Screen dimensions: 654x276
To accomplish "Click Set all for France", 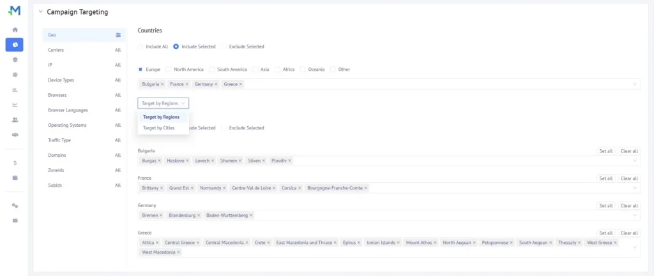I will 605,178.
